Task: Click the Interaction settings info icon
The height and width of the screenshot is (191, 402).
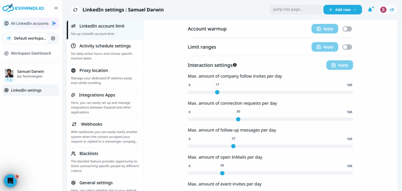Action: 235,65
